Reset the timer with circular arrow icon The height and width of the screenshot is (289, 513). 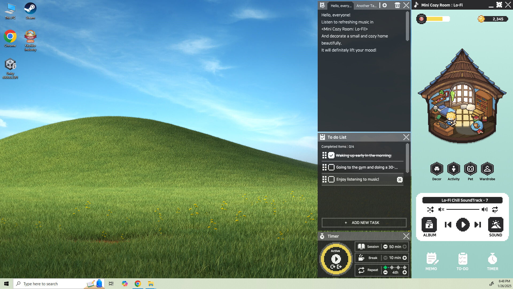coord(333,267)
